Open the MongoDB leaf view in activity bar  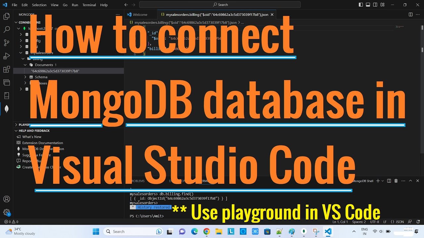[x=6, y=109]
